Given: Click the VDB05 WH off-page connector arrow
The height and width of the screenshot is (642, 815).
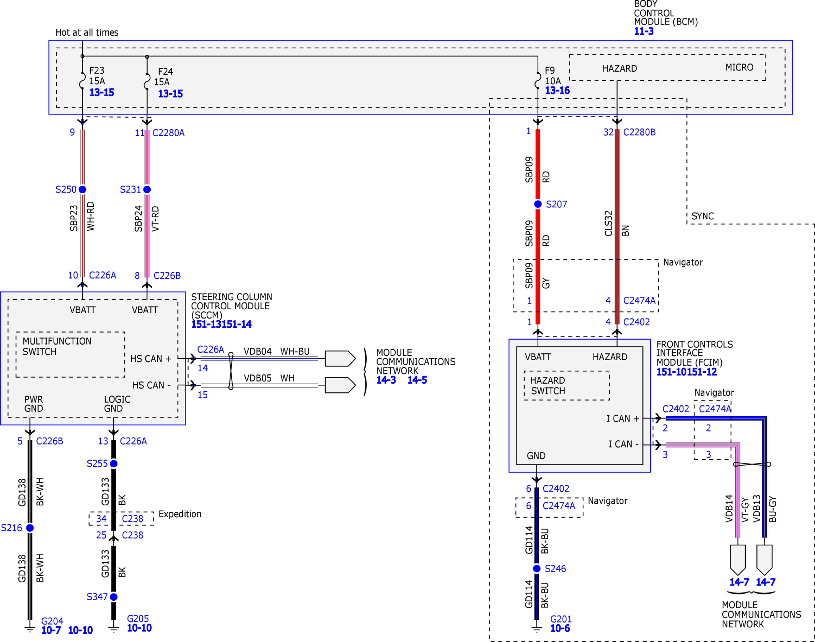Looking at the screenshot, I should 340,385.
